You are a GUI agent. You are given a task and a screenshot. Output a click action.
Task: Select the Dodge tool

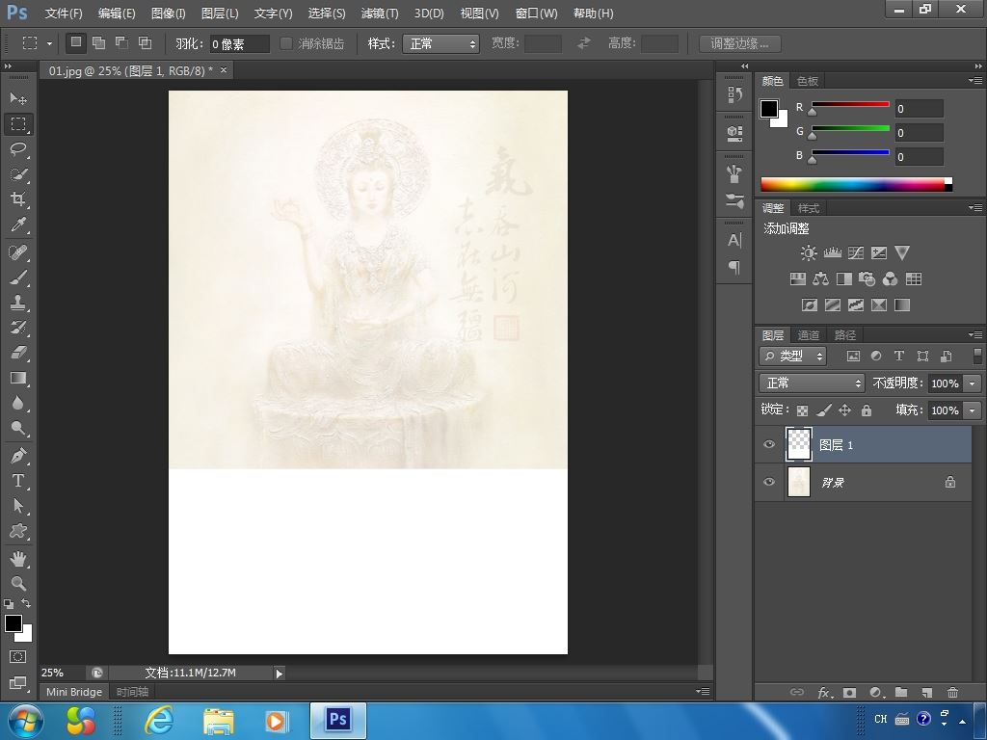(x=18, y=428)
